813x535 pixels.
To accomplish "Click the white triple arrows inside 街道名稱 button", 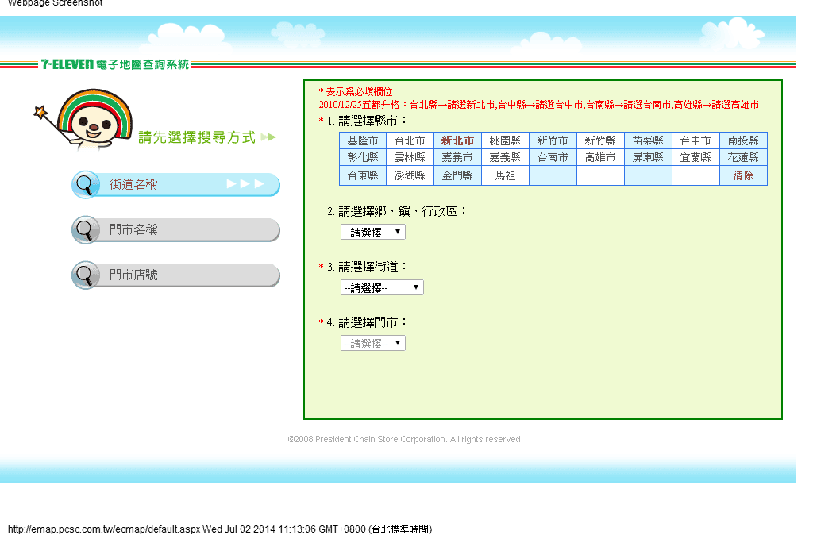I will point(246,184).
